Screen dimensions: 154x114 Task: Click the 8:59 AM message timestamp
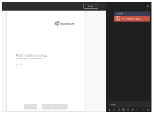click(120, 14)
